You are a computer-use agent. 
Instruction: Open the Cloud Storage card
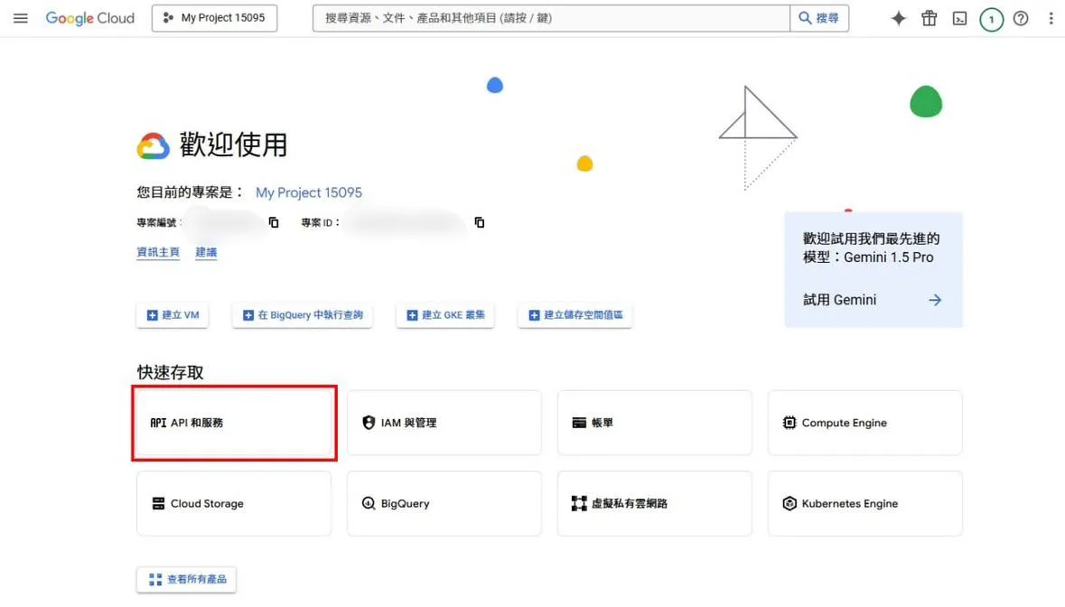[234, 504]
